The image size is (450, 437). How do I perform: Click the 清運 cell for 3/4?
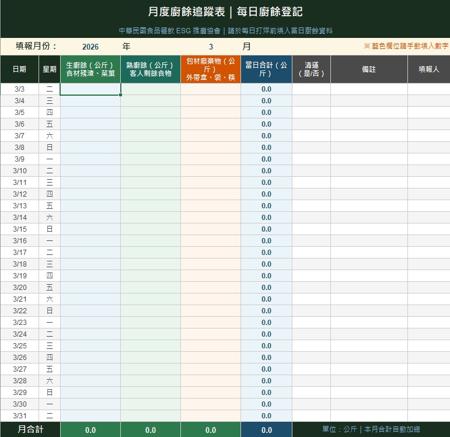pyautogui.click(x=311, y=101)
